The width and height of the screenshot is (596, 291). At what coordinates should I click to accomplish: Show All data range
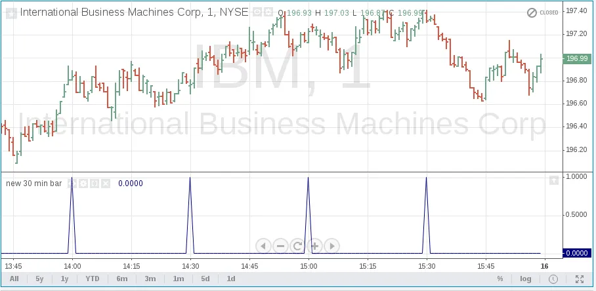click(x=14, y=279)
